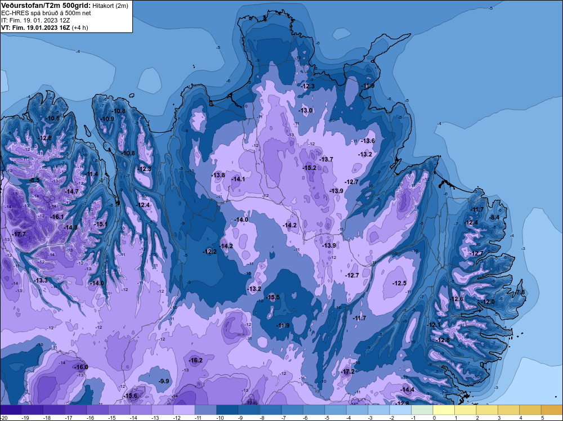Click the legend swatch between -12 and -11
The image size is (563, 421).
click(x=184, y=410)
